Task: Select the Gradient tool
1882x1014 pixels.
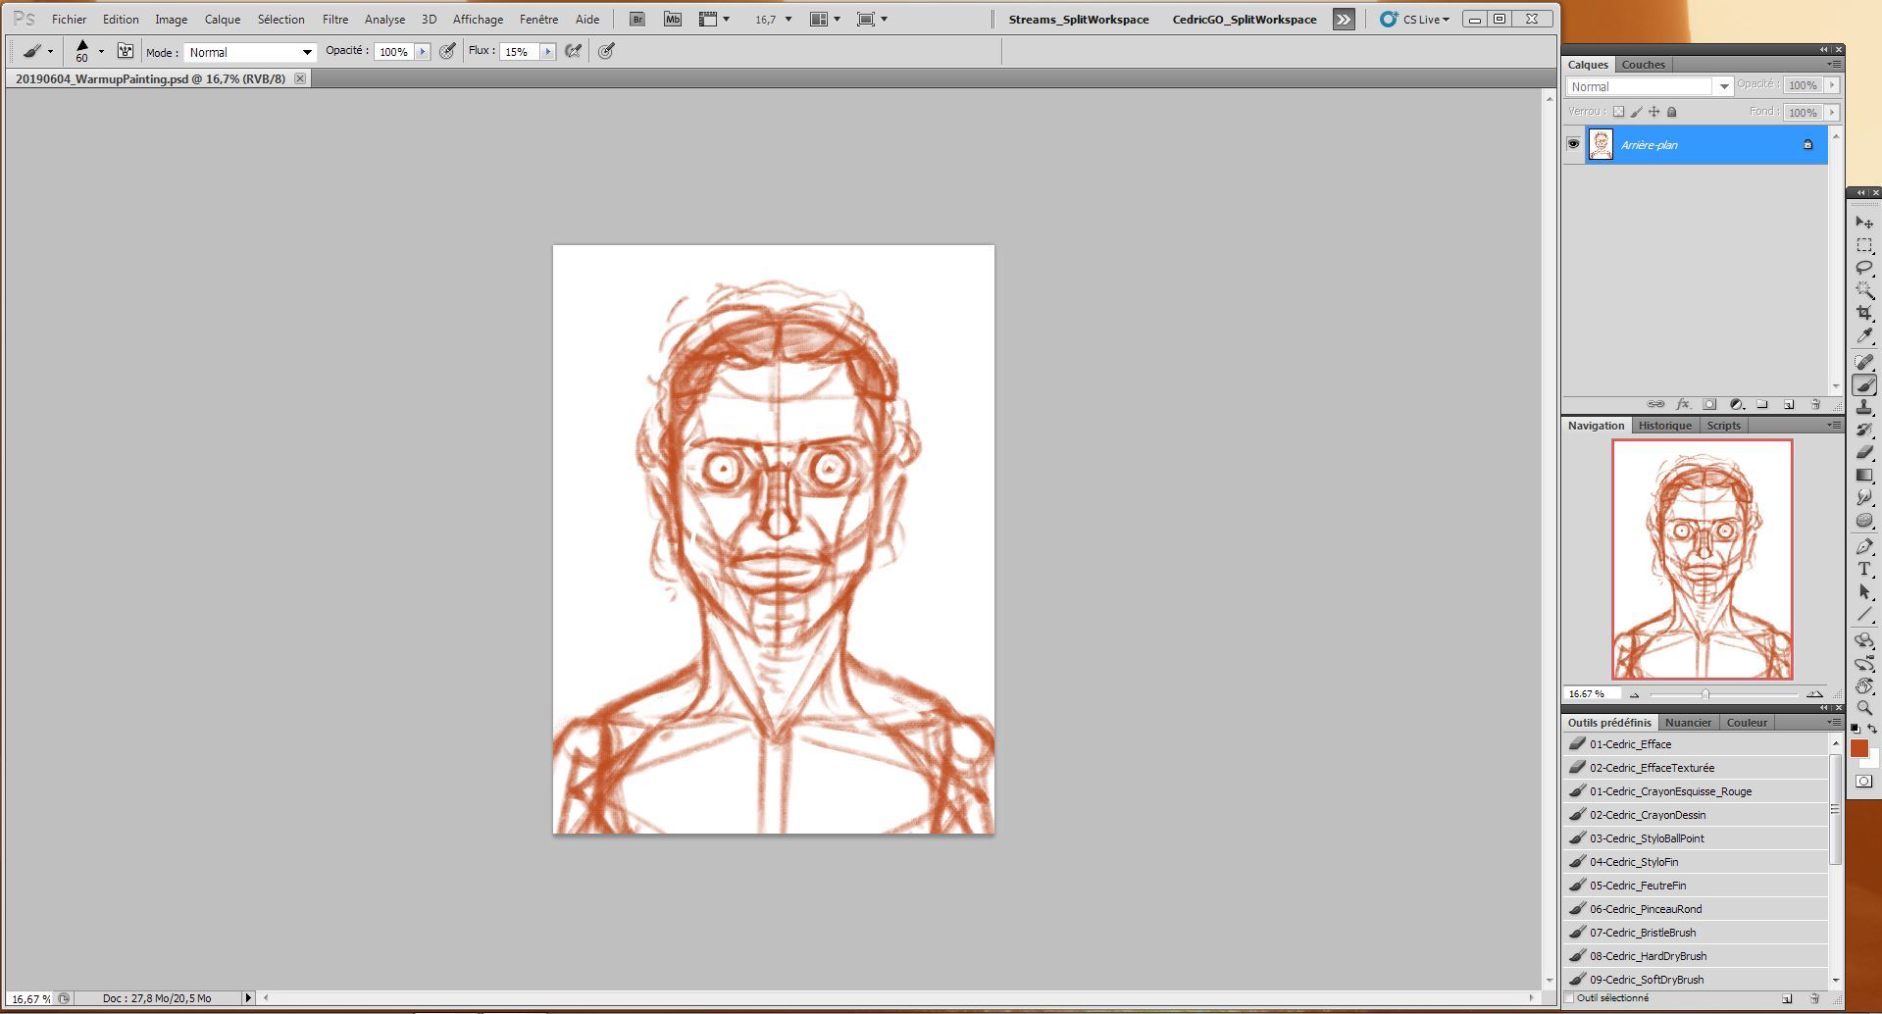Action: [1864, 475]
